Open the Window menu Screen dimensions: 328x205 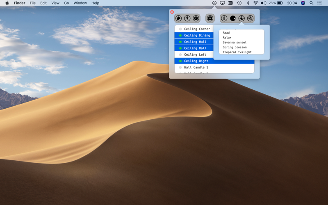pyautogui.click(x=80, y=3)
